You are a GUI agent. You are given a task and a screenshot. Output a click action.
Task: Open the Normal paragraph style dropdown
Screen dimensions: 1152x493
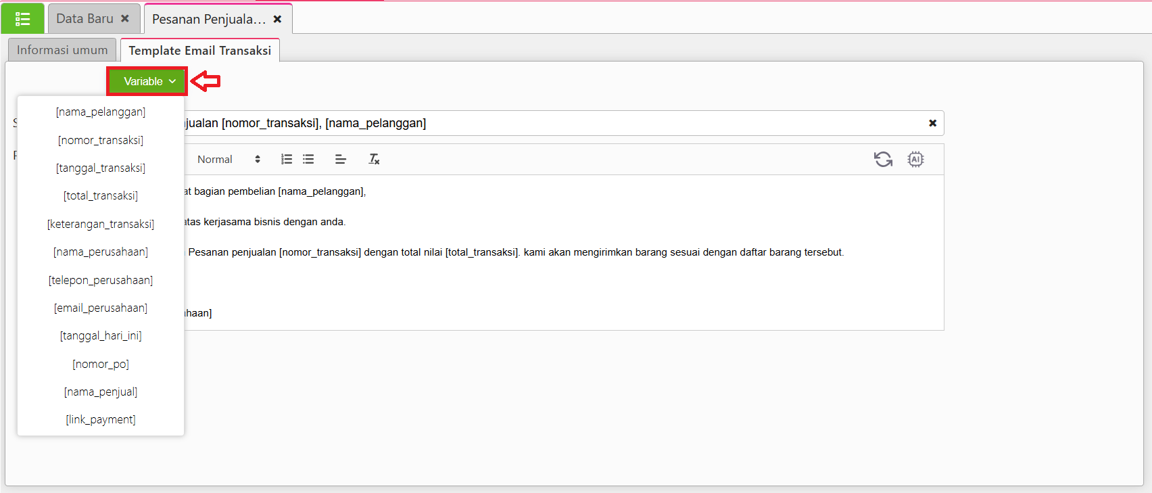click(228, 160)
